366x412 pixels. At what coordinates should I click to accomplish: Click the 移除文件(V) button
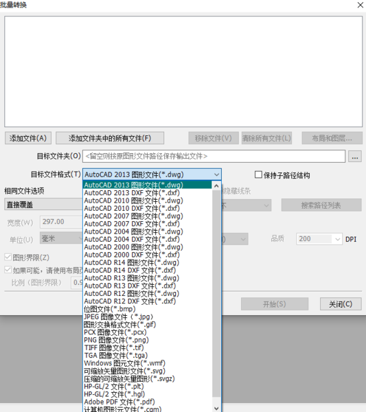point(214,138)
